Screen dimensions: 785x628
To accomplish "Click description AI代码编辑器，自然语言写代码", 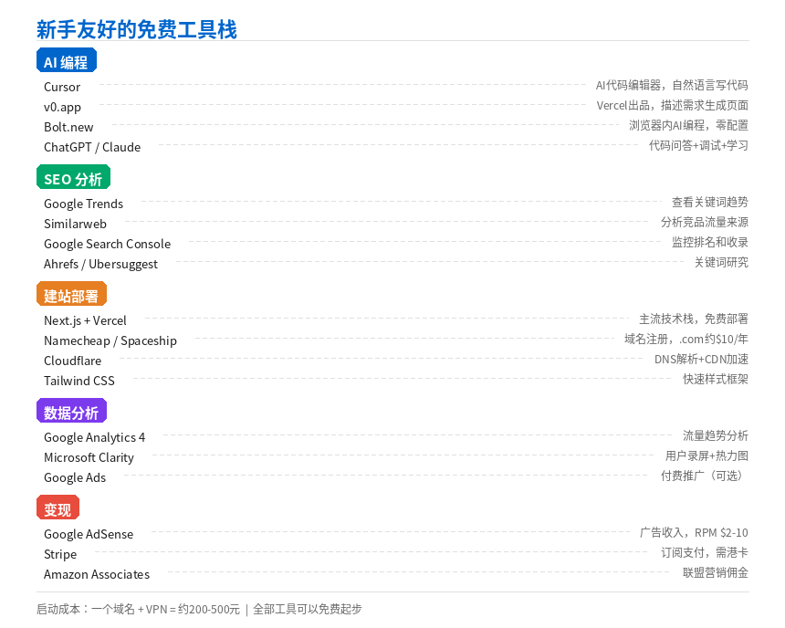I will (672, 86).
